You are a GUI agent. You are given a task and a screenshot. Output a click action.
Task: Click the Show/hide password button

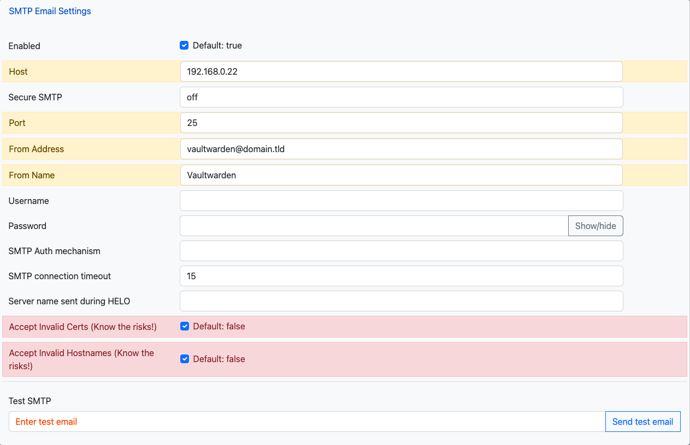pyautogui.click(x=595, y=225)
